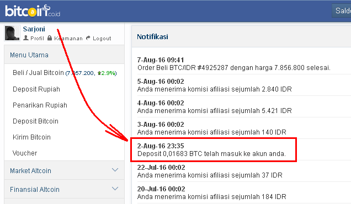Screen dimensions: 351x204
Task: Log out via the Logout link
Action: pos(102,39)
